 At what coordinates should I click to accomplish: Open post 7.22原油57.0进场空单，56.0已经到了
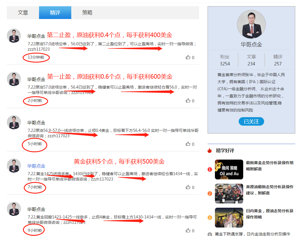[x=112, y=47]
